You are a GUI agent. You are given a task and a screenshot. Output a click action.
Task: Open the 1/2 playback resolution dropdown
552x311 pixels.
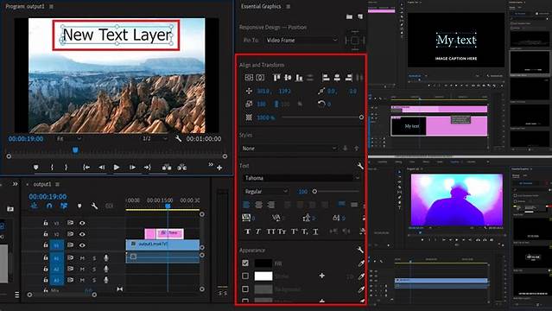pos(155,139)
